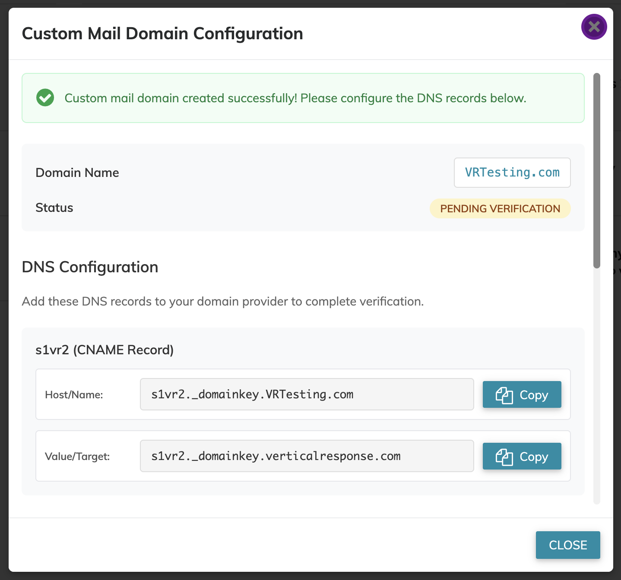Select the Value/Target field with verticalresponse.com
The image size is (621, 580).
307,456
